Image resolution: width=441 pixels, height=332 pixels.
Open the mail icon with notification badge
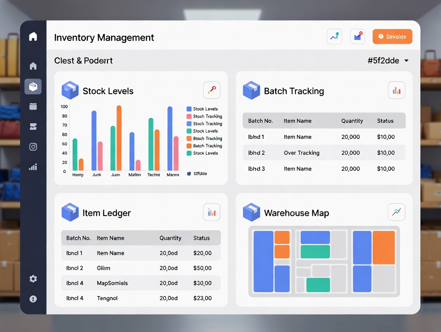tap(358, 37)
